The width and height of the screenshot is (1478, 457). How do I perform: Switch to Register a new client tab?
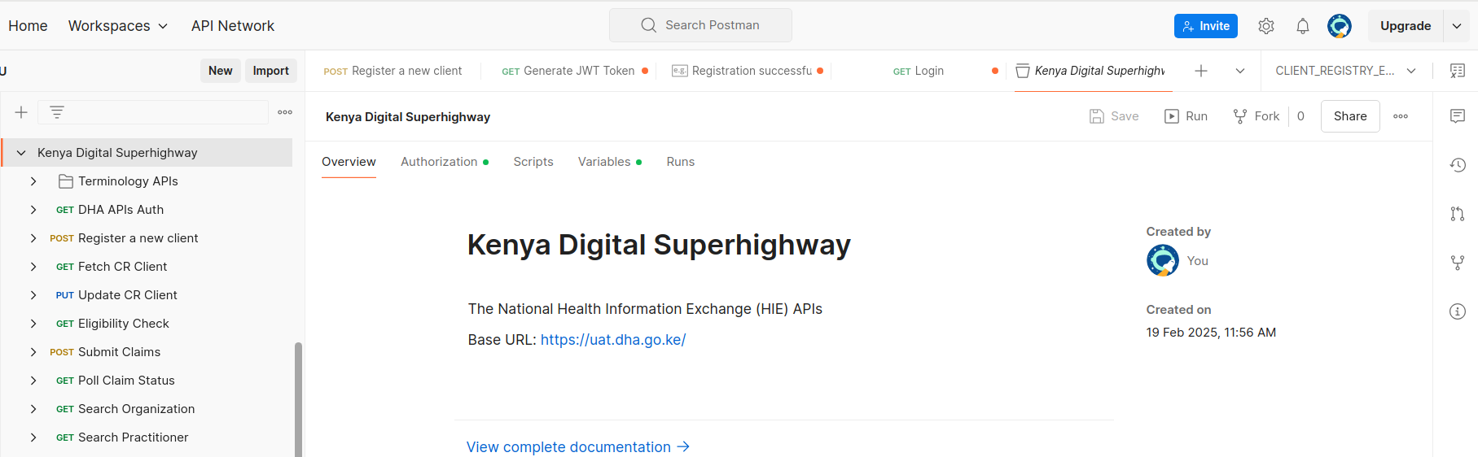(393, 71)
